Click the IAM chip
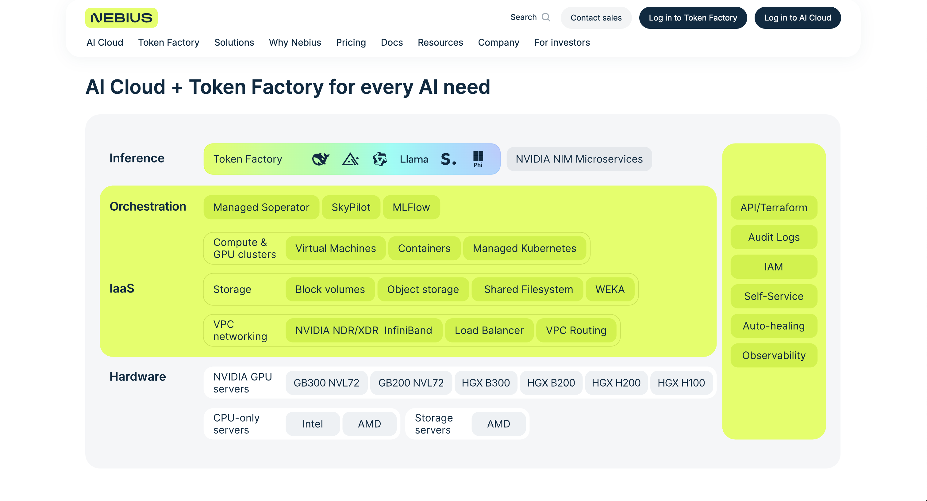The height and width of the screenshot is (501, 927). coord(774,266)
